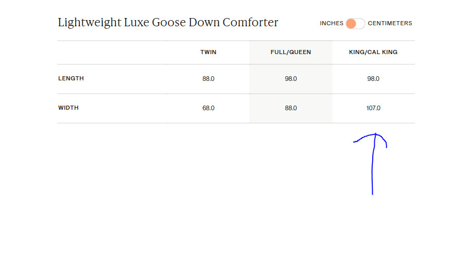469x273 pixels.
Task: Click the Twin length value 88.0
Action: 209,79
